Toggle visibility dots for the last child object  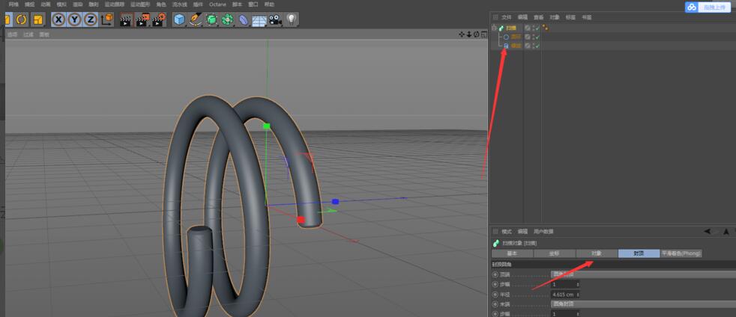click(534, 46)
